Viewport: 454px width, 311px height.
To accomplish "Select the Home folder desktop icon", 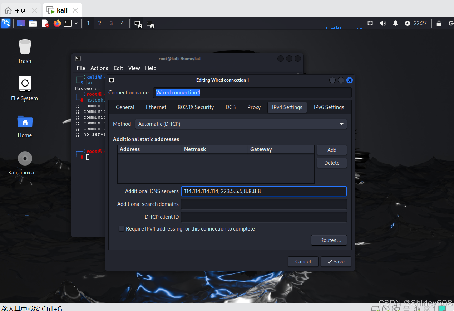I will pyautogui.click(x=25, y=126).
